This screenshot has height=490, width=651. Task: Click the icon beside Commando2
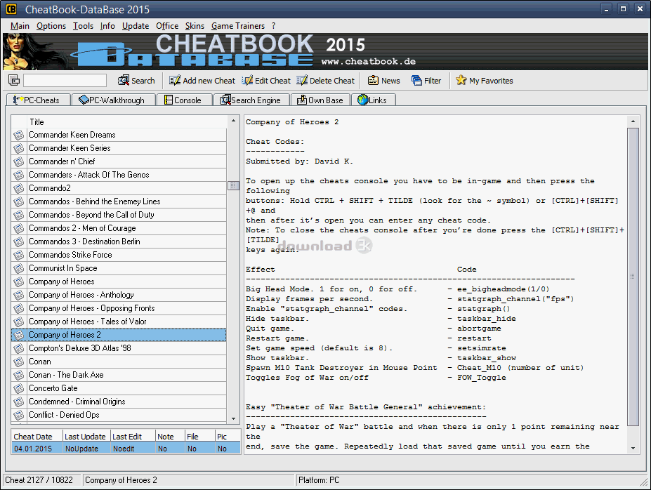(19, 188)
